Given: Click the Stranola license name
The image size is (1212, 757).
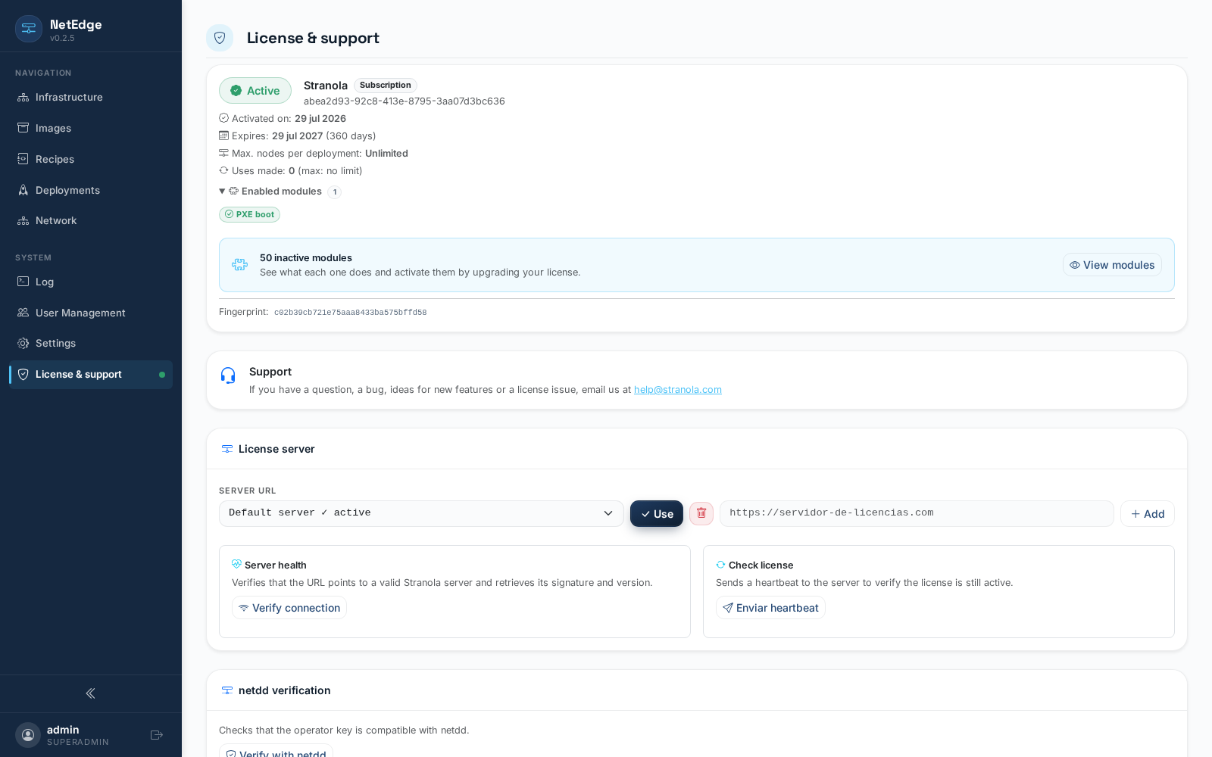Looking at the screenshot, I should (326, 86).
